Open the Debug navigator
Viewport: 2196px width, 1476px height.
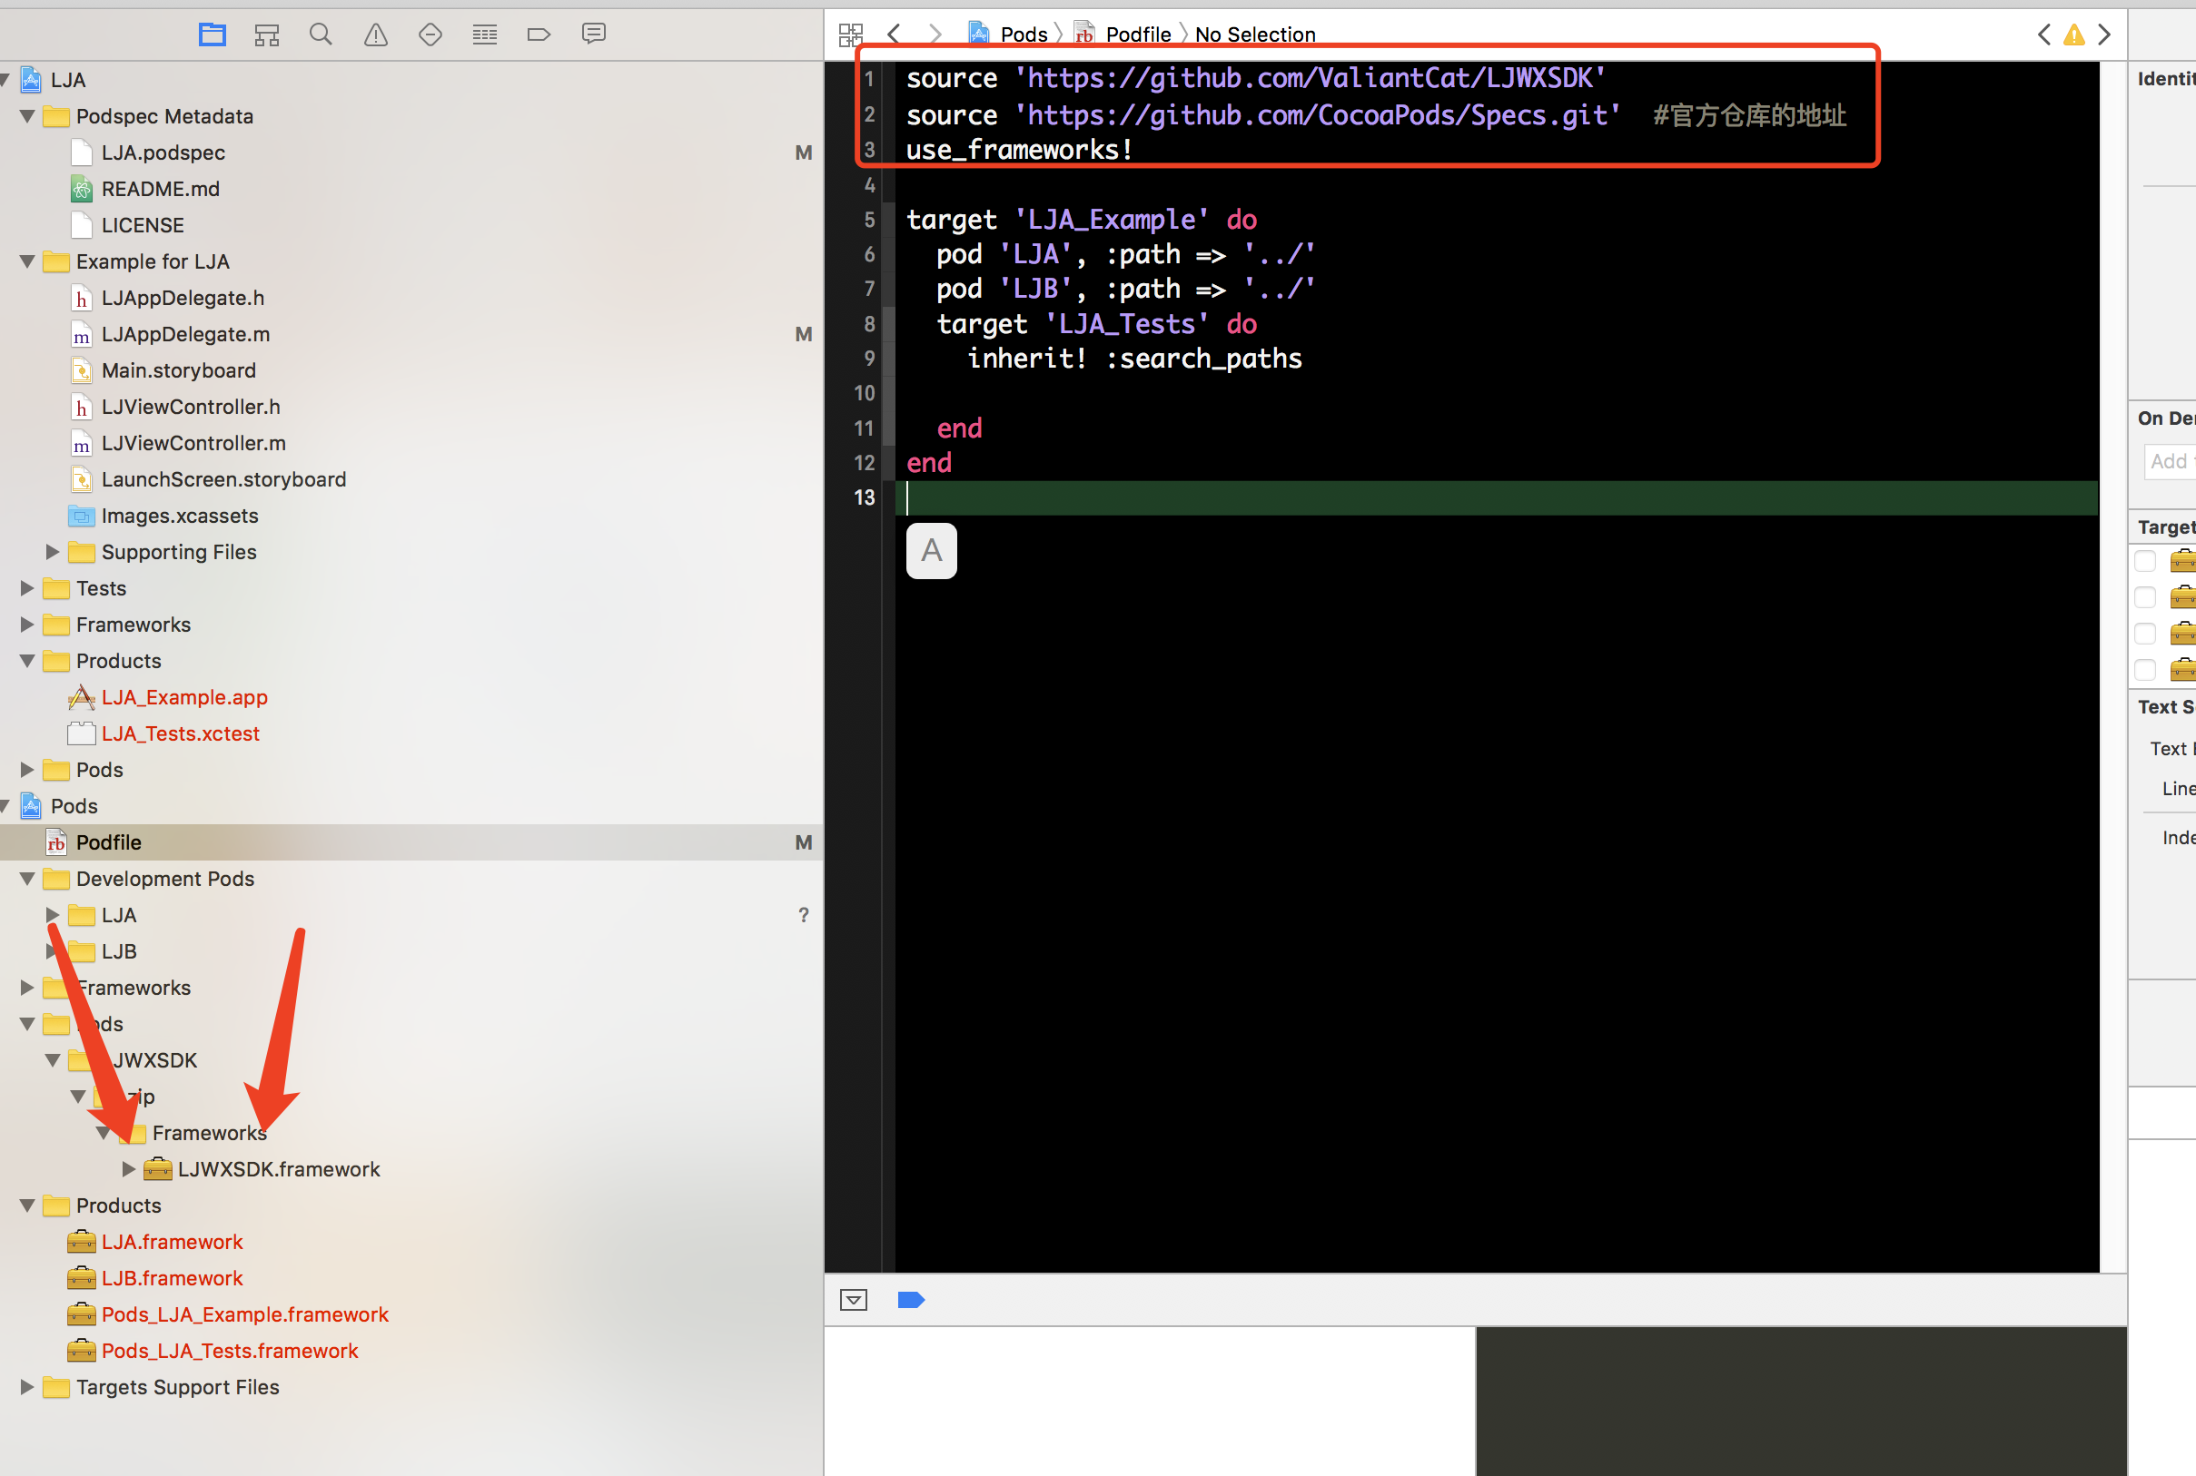(484, 34)
